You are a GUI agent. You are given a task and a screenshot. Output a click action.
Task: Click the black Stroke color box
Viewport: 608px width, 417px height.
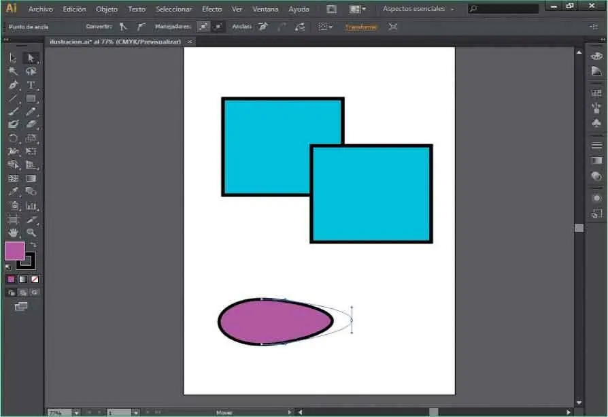click(x=31, y=264)
